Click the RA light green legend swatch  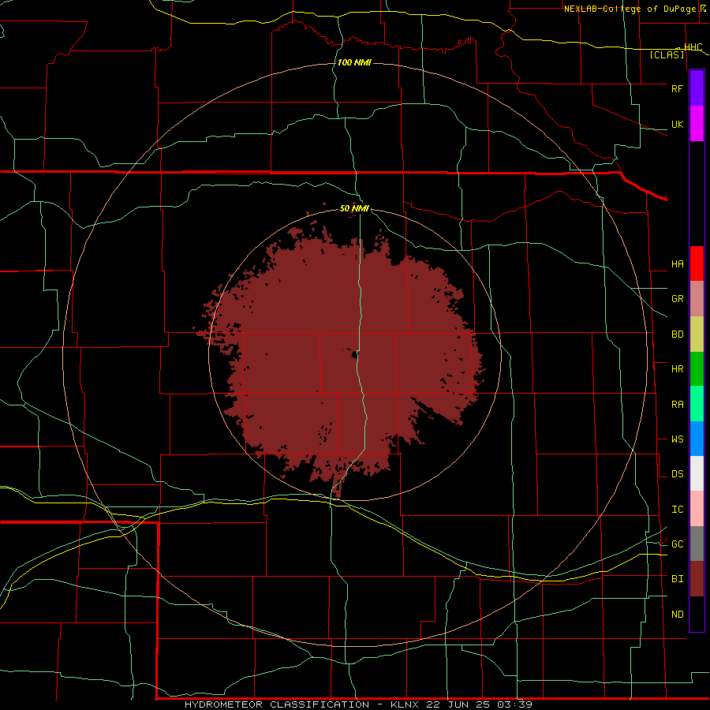(x=697, y=404)
